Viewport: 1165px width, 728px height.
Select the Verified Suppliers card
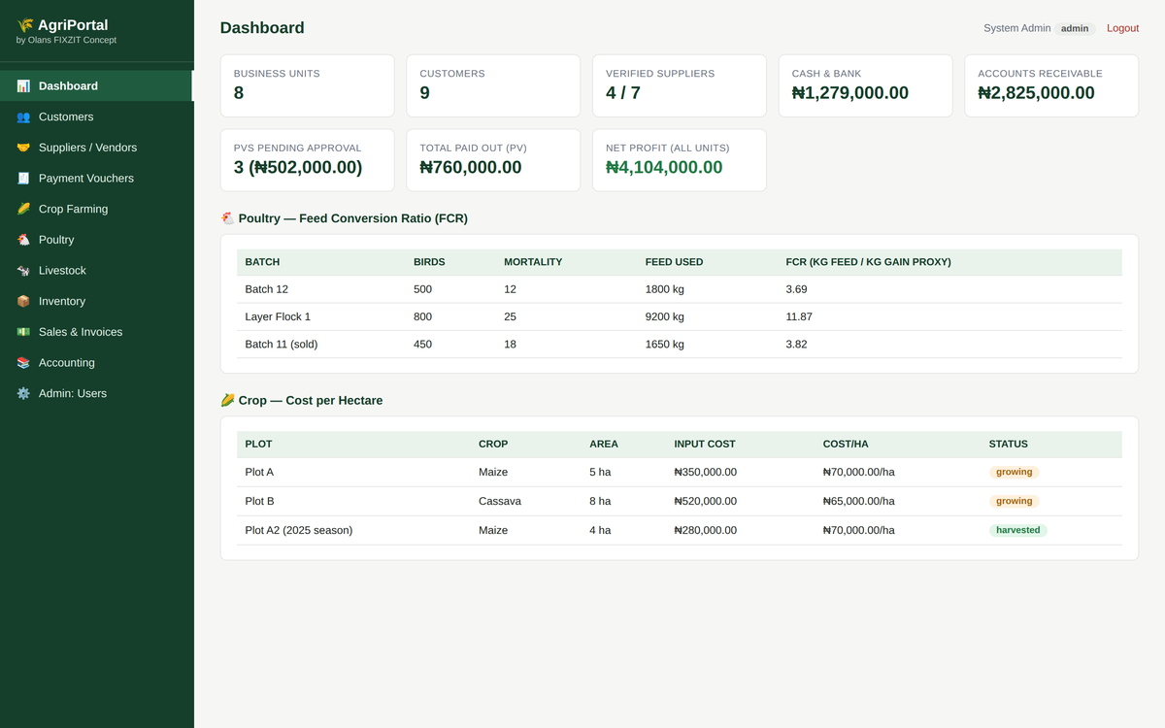tap(680, 85)
